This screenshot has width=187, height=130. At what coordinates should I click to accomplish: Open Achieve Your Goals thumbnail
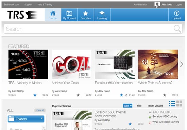(x=71, y=64)
